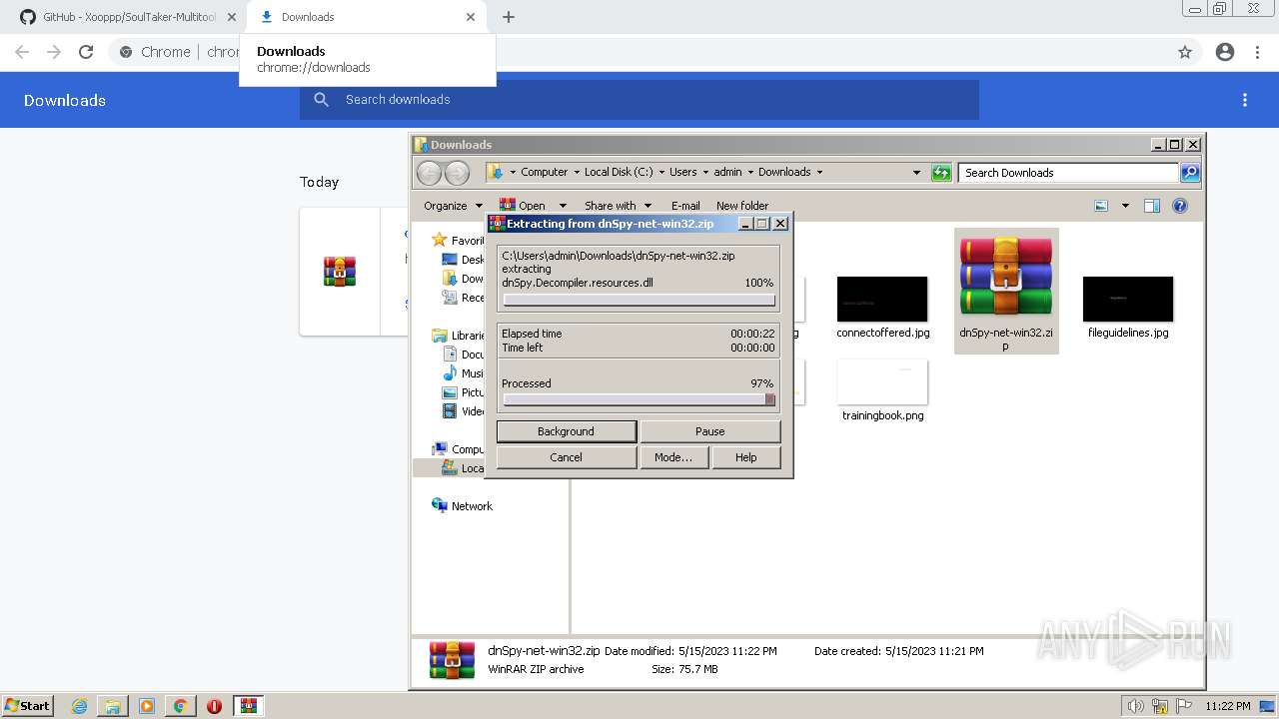Click the Processed progress bar

pyautogui.click(x=639, y=399)
